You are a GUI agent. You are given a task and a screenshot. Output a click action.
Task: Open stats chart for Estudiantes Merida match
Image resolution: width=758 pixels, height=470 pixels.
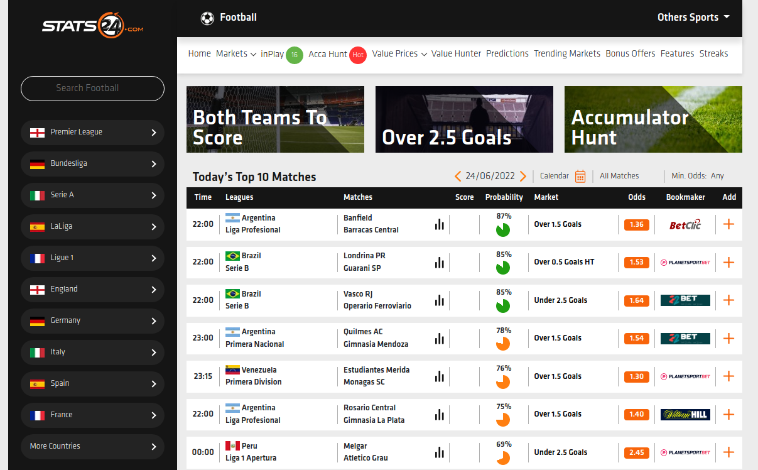pyautogui.click(x=440, y=376)
